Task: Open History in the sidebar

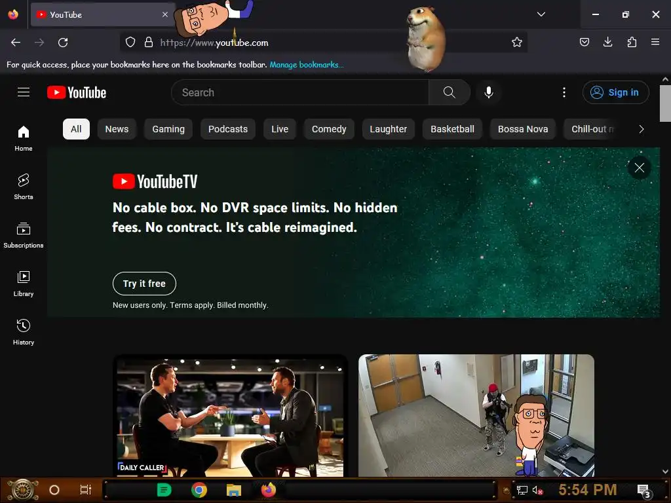Action: tap(24, 332)
